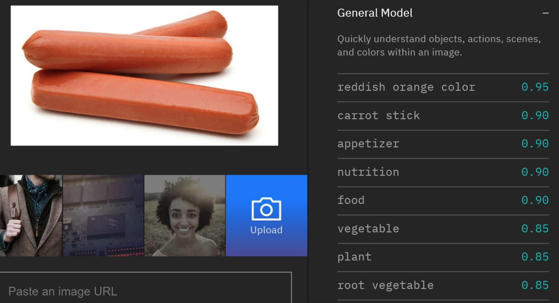Select the smiling woman sample thumbnail
Image resolution: width=559 pixels, height=303 pixels.
tap(185, 216)
